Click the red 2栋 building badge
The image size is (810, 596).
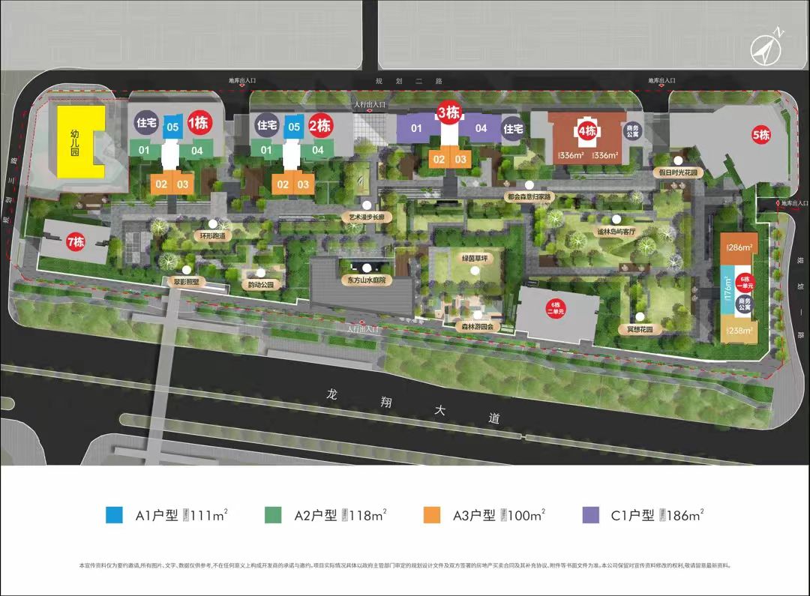(x=320, y=124)
